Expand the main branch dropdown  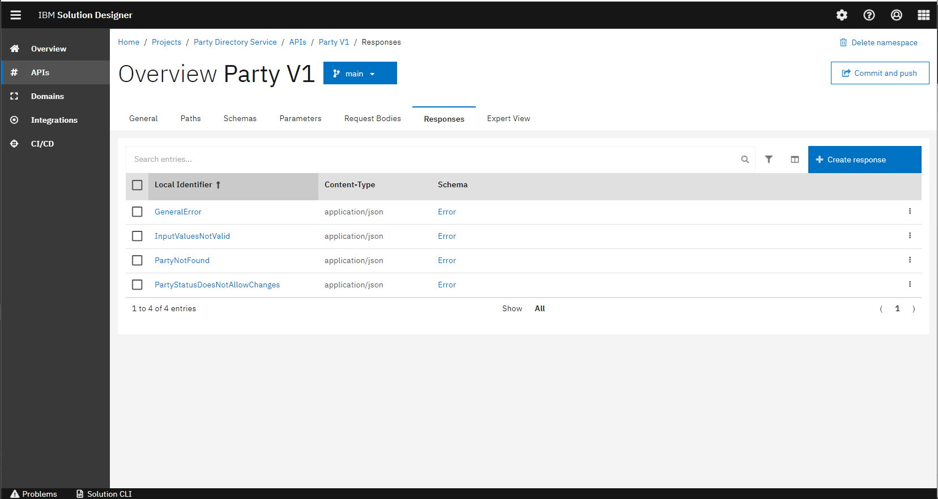pyautogui.click(x=360, y=74)
